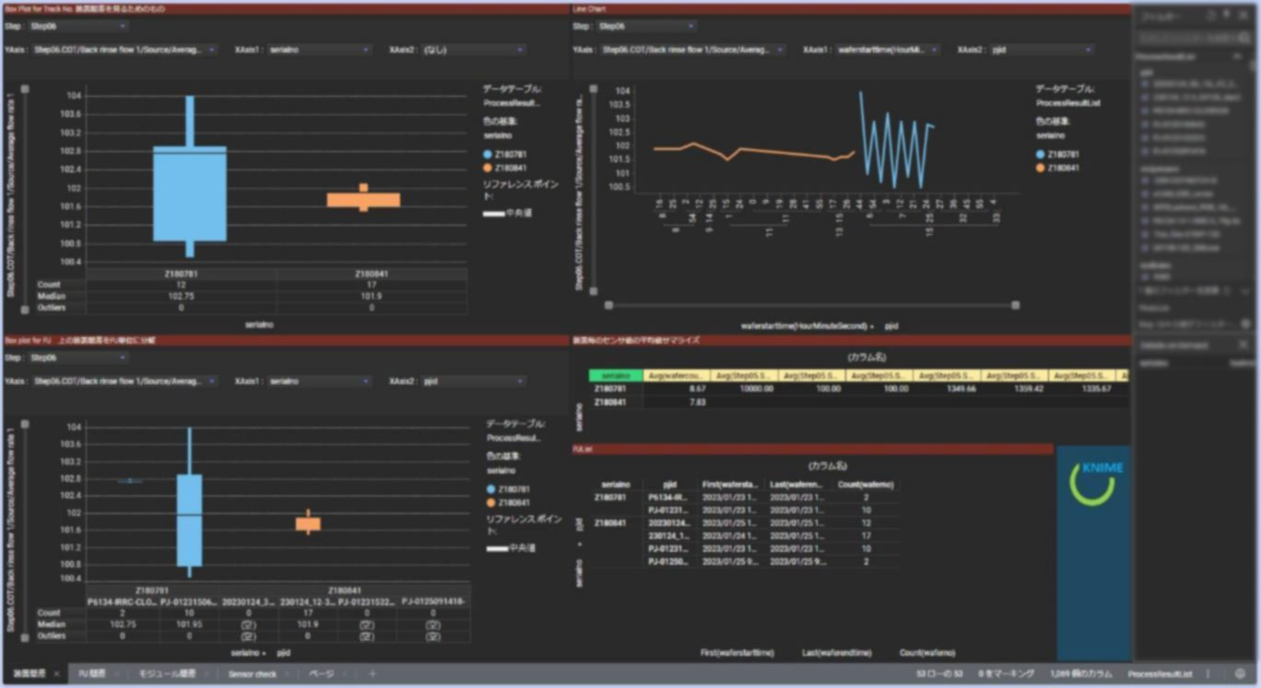This screenshot has width=1261, height=688.
Task: Click the line chart horizontal zoom slider left handle
Action: [608, 305]
